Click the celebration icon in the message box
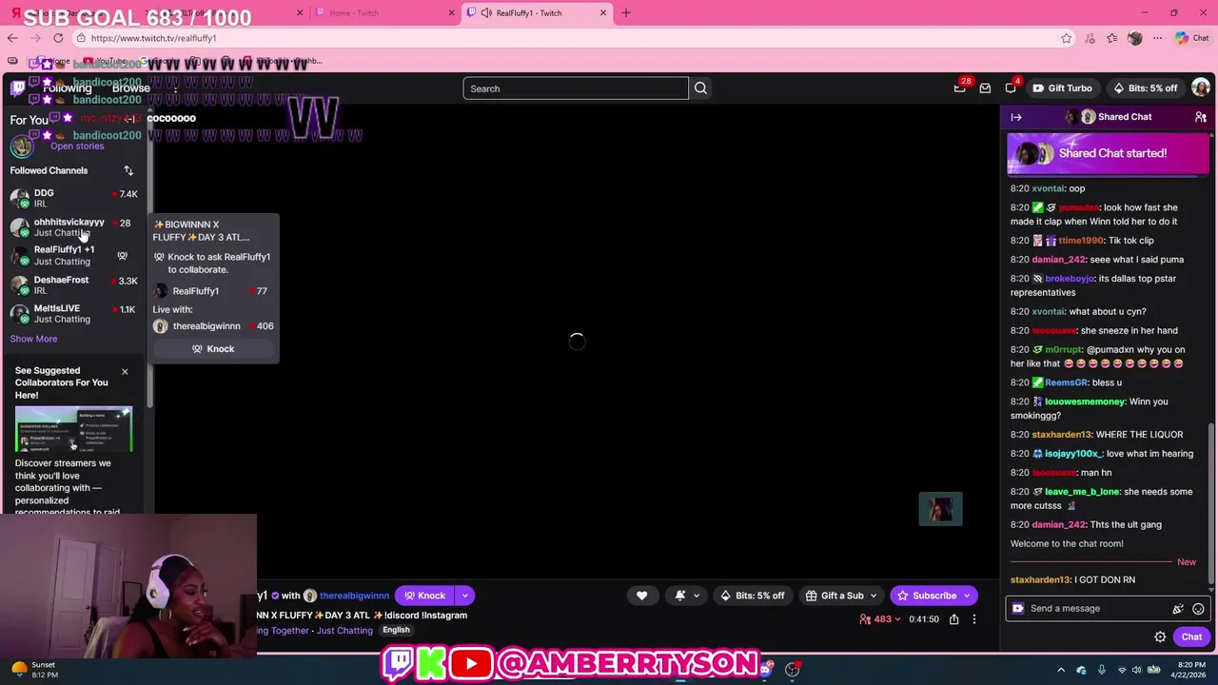This screenshot has width=1218, height=685. point(1178,609)
